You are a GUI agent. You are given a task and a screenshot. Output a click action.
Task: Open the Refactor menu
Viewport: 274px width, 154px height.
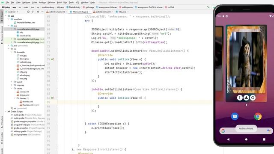(x=51, y=3)
